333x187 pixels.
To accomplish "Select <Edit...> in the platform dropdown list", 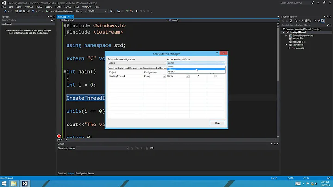I will [196, 72].
